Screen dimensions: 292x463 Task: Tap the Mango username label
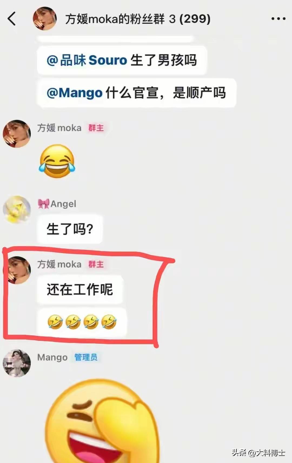coord(52,357)
